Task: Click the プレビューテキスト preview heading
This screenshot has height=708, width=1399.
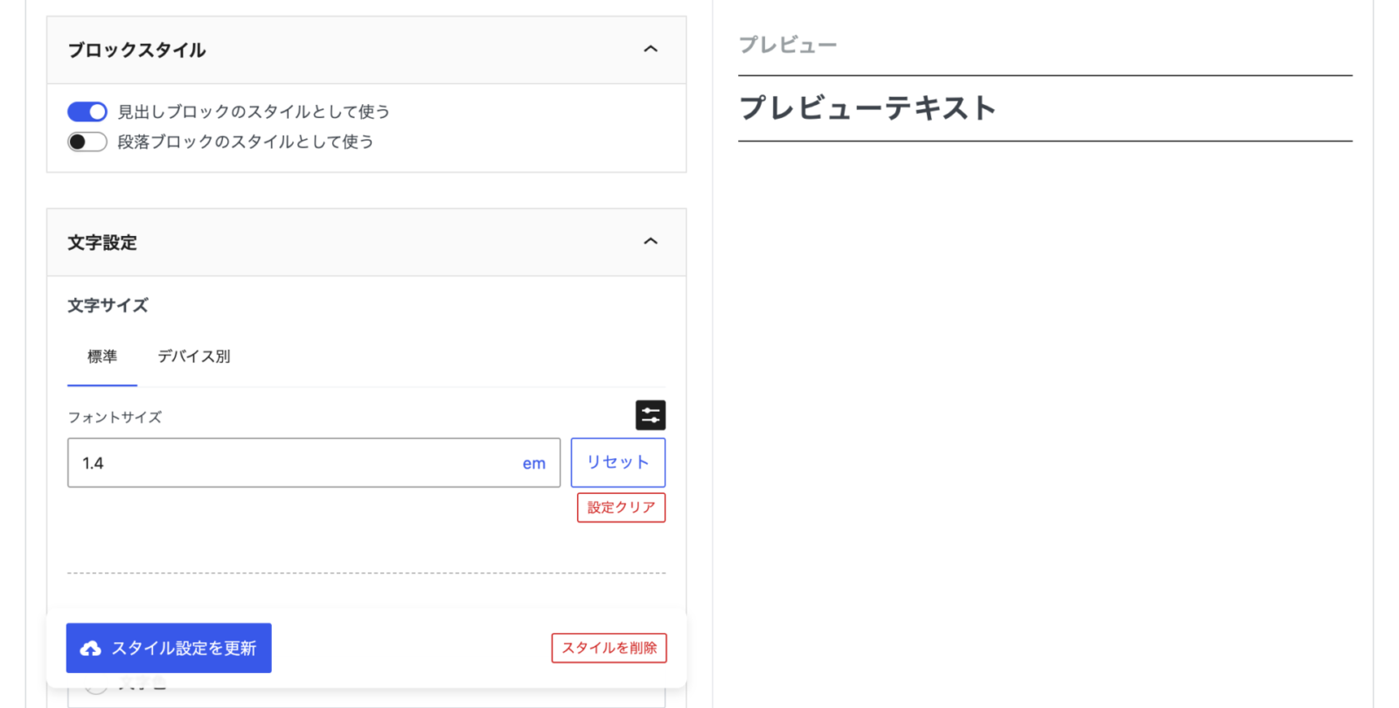Action: [x=867, y=108]
